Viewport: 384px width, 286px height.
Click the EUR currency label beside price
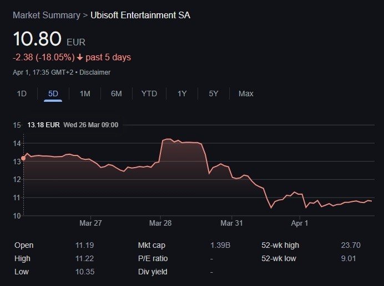point(76,42)
